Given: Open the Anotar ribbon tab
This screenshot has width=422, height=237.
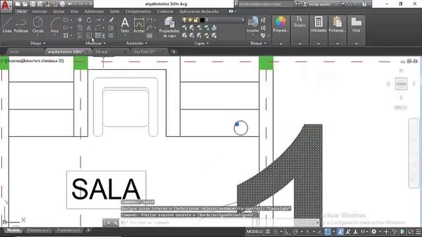Looking at the screenshot, I should pos(59,12).
